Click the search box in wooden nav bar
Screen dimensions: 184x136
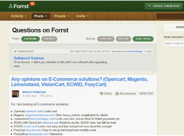pyautogui.click(x=170, y=16)
